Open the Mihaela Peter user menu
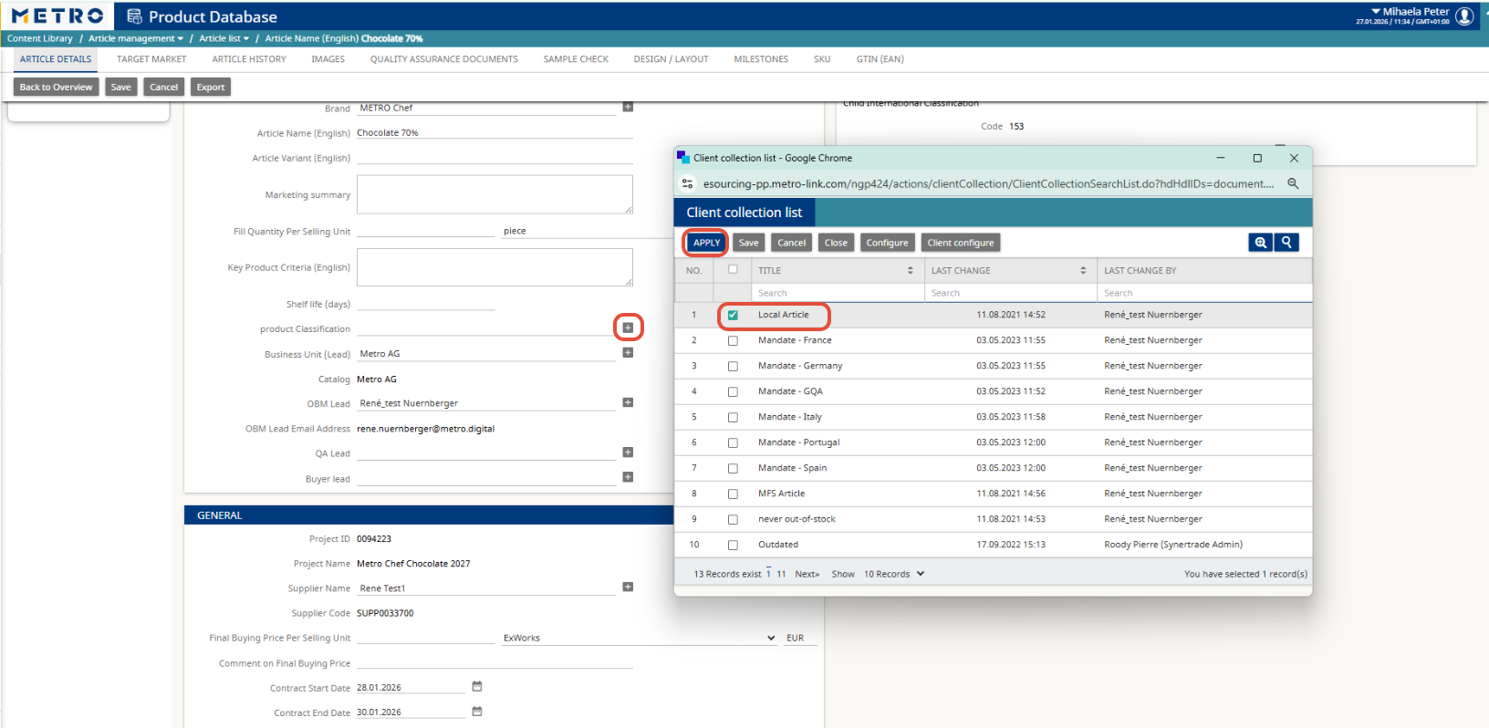1489x728 pixels. [x=1410, y=12]
